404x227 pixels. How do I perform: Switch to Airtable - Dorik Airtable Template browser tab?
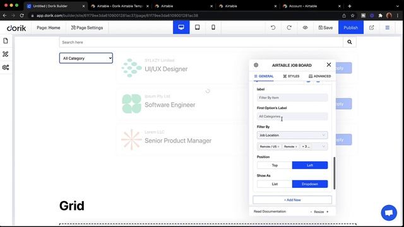119,6
